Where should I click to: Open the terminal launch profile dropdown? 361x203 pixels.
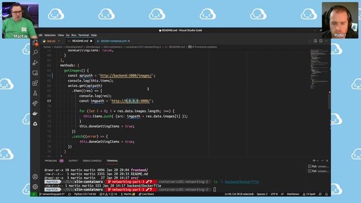click(x=318, y=161)
